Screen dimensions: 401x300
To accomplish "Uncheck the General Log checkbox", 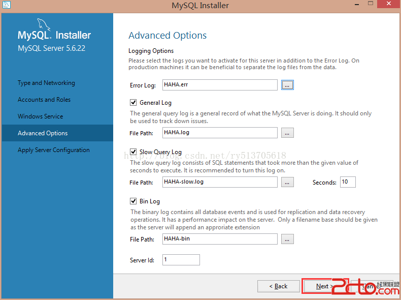I will point(133,103).
